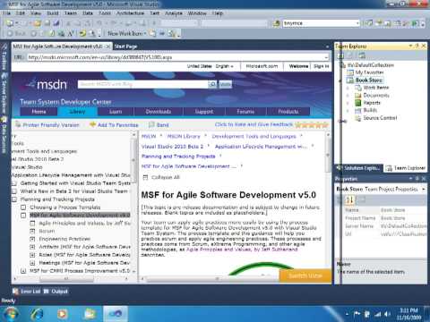430x322 pixels.
Task: Open the URL address bar dropdown
Action: (x=326, y=57)
